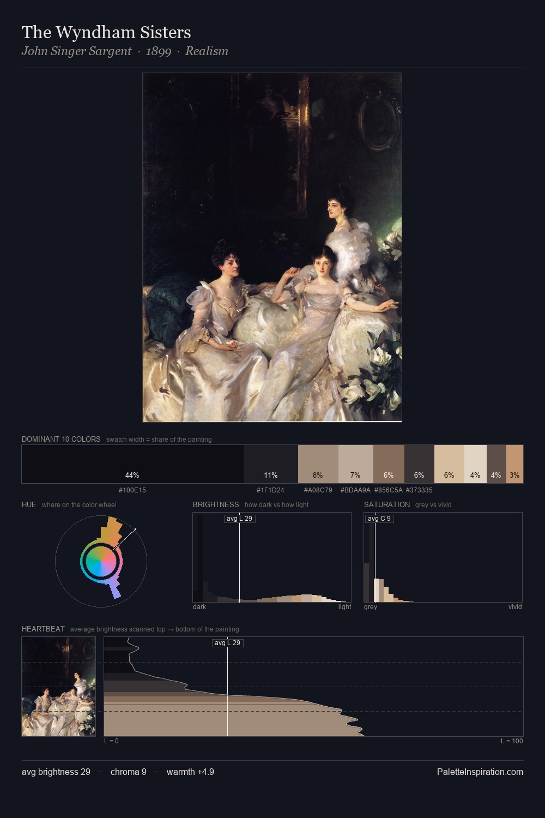Click the 'BRIGHTNESS' section heading
545x818 pixels.
point(216,504)
